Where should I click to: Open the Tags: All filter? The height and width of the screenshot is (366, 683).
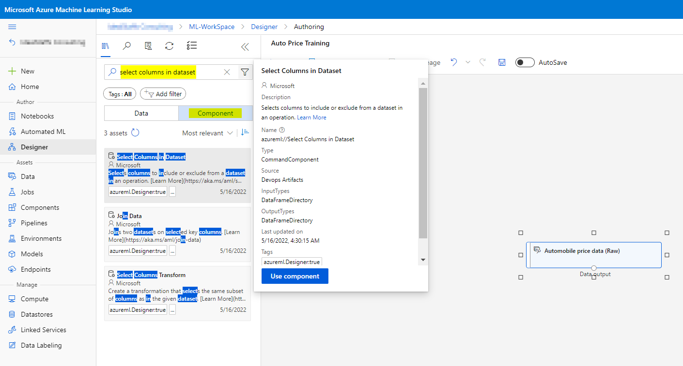120,94
